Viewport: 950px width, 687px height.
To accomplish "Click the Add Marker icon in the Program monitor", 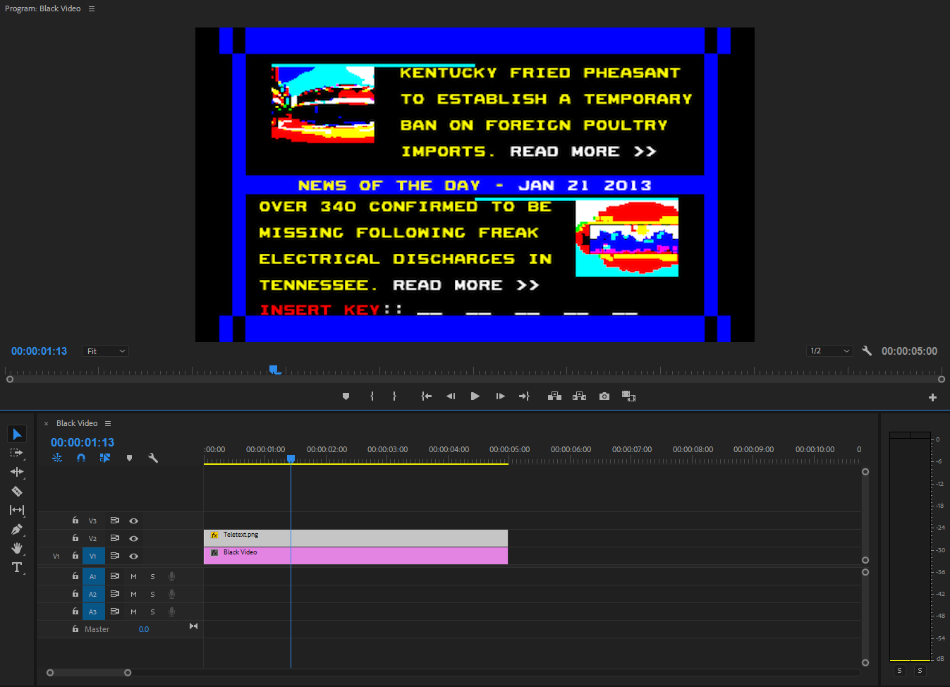I will coord(346,396).
